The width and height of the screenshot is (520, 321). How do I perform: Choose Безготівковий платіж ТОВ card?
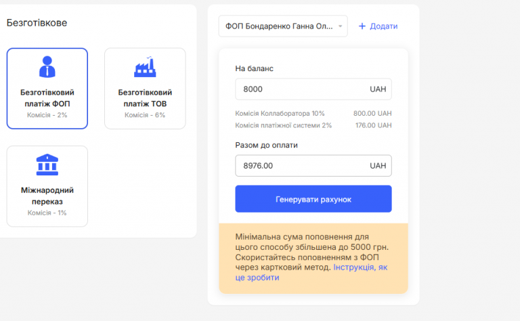145,89
